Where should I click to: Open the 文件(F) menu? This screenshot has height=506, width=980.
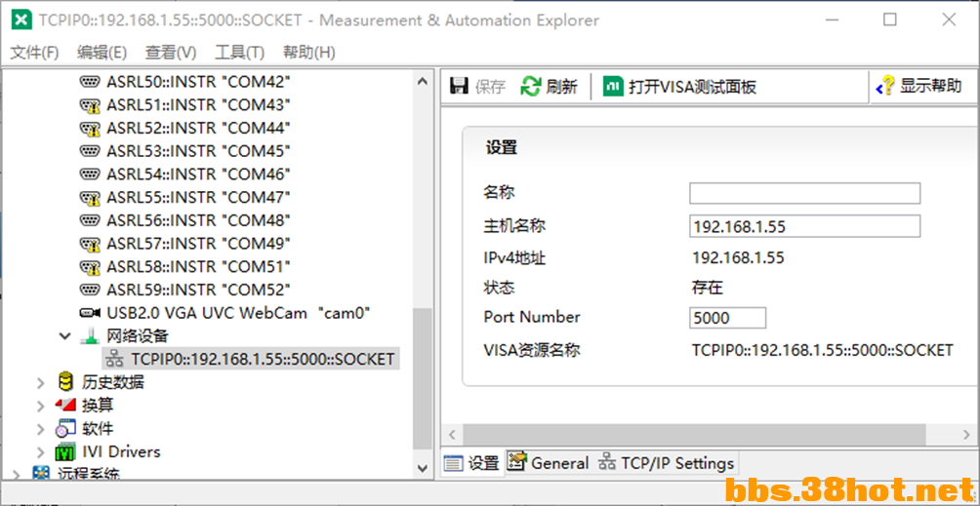pos(35,53)
